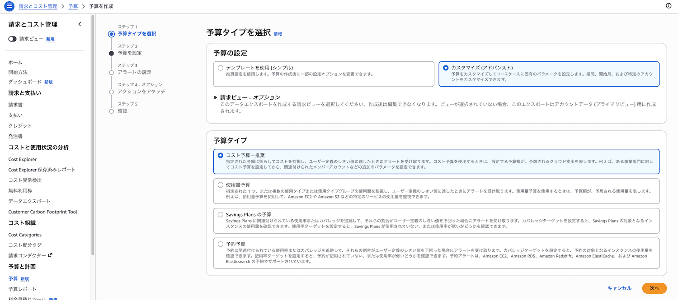Click the sidebar vertical scrollbar
The height and width of the screenshot is (300, 678).
click(x=93, y=135)
